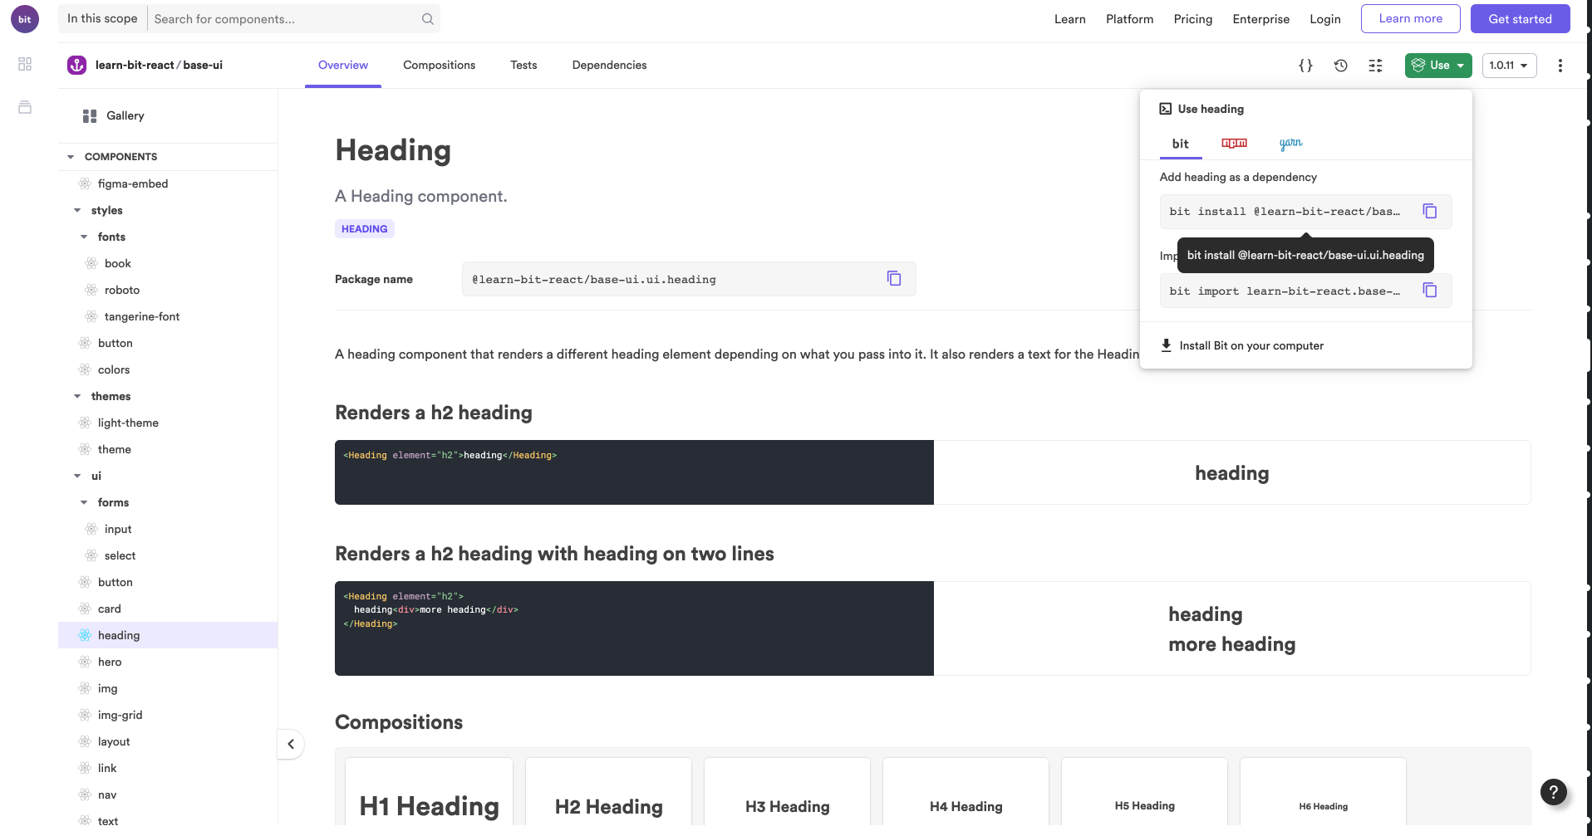Screen dimensions: 1592x836
Task: Click the component search field
Action: tap(283, 18)
